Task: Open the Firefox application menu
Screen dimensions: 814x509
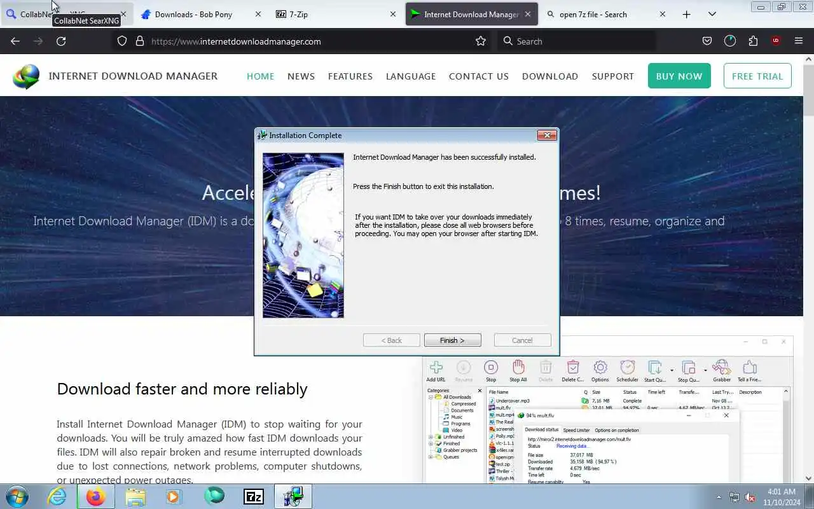Action: click(799, 41)
